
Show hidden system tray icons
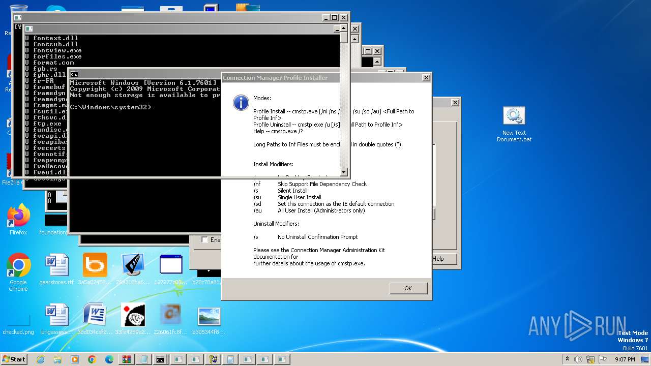567,359
